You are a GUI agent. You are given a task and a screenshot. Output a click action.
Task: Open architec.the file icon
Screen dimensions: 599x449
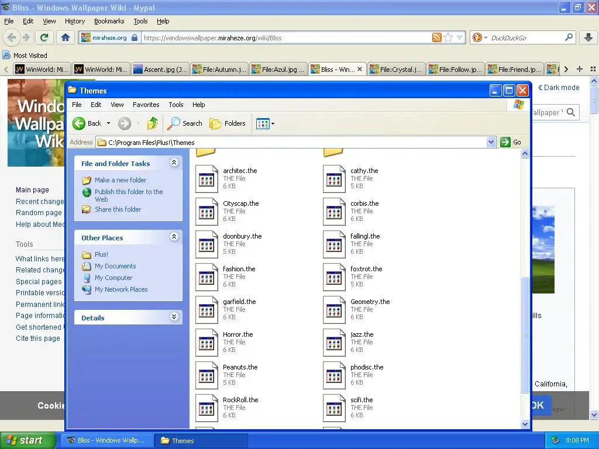tap(206, 179)
